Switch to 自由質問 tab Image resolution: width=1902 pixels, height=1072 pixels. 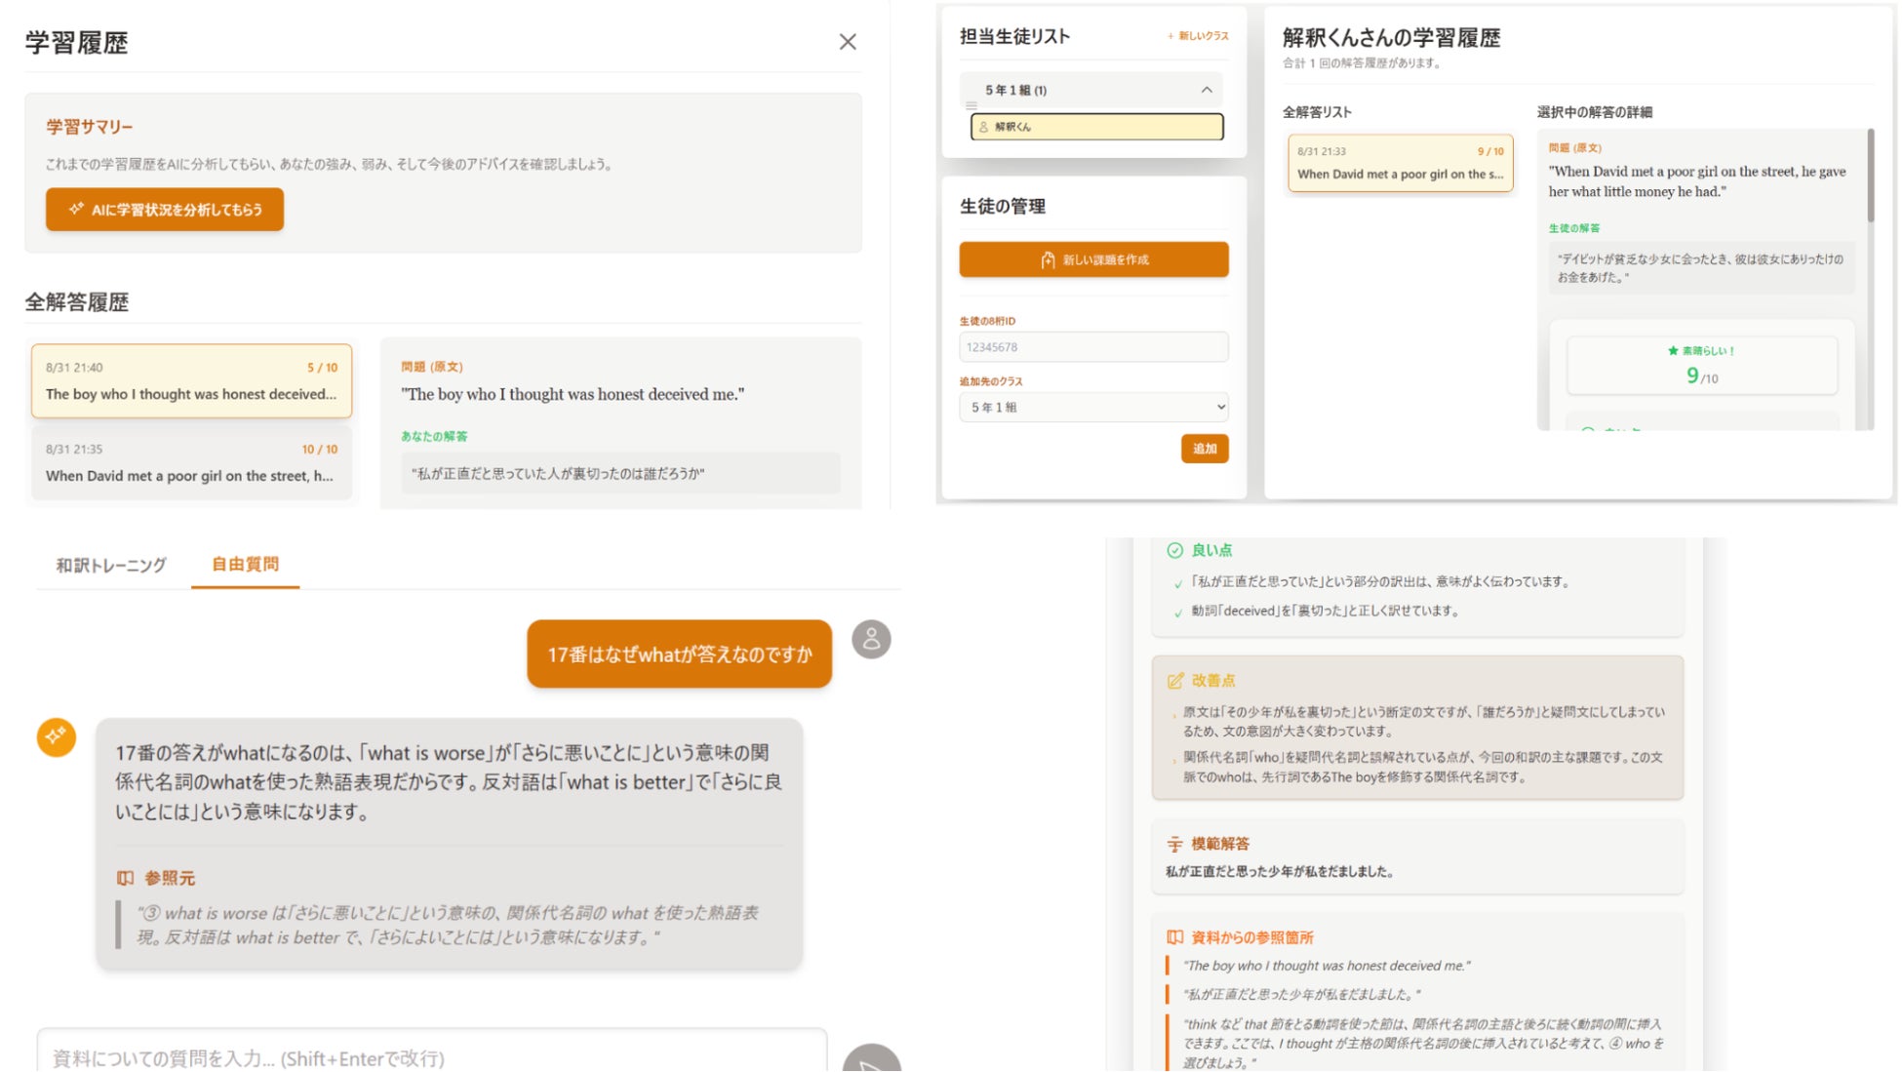[x=245, y=565]
